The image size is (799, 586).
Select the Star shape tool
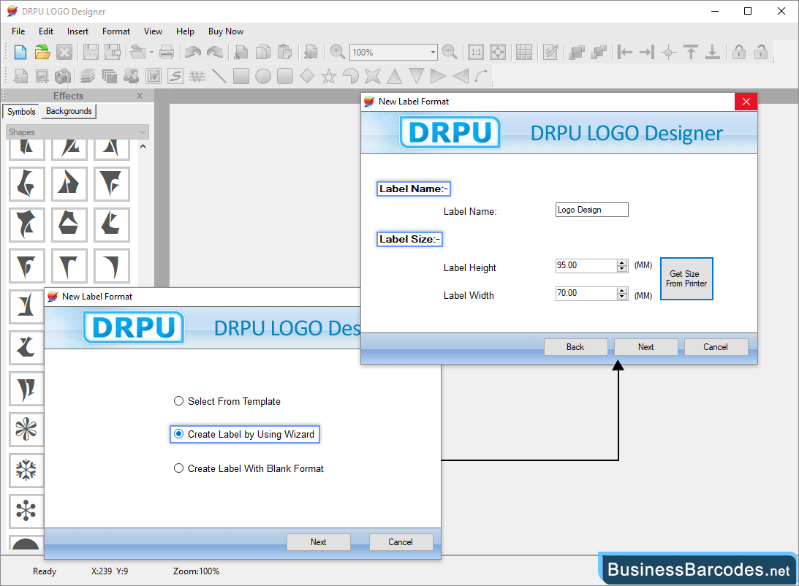(x=329, y=77)
